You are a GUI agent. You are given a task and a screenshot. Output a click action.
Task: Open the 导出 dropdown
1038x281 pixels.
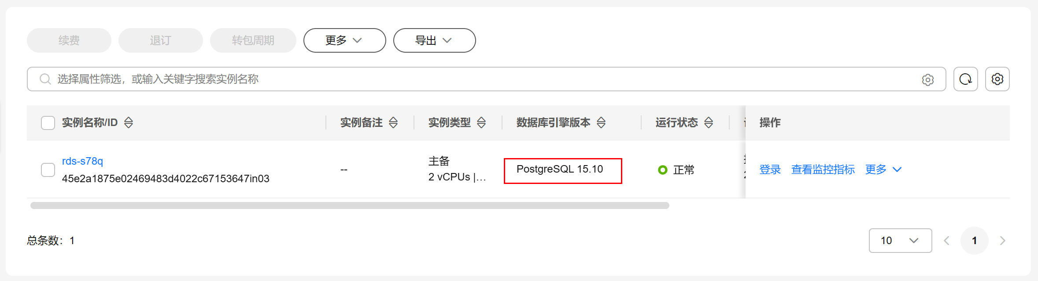point(434,40)
